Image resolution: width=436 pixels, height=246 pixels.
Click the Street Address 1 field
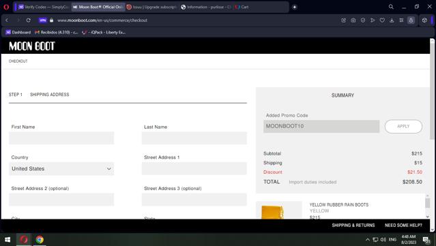[x=194, y=169]
